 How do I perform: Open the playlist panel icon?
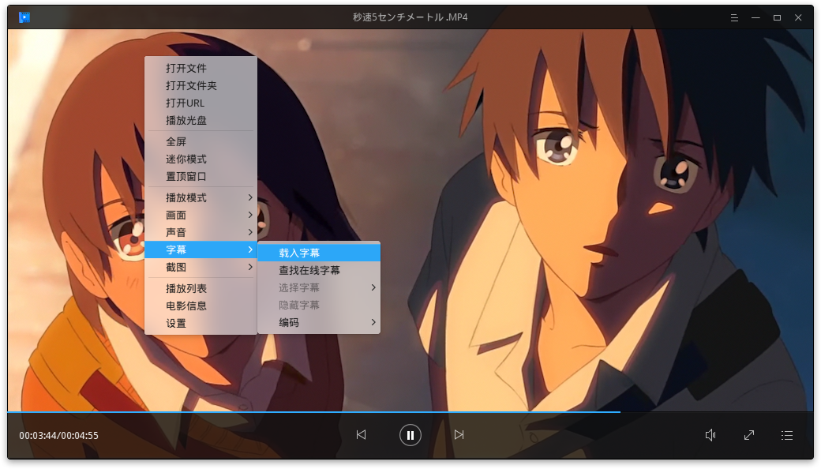tap(787, 436)
